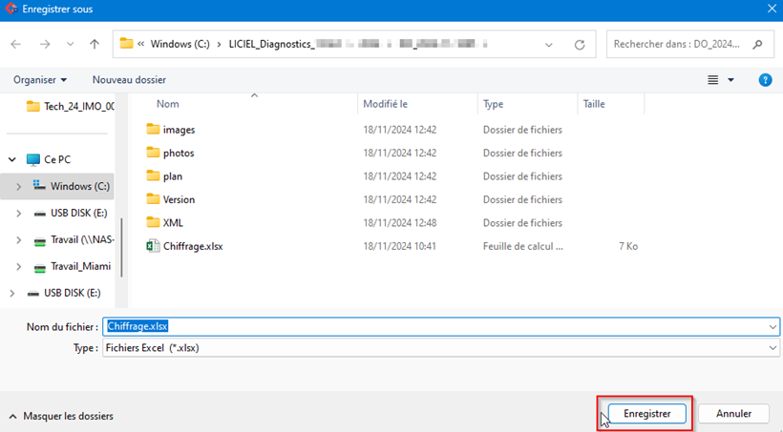Change the view layout icon

coord(713,80)
